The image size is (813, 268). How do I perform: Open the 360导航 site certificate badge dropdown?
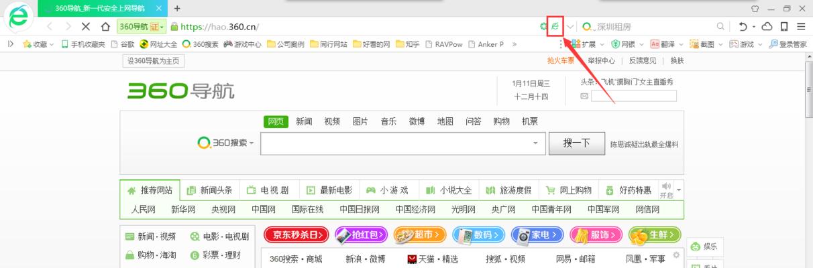pyautogui.click(x=142, y=27)
